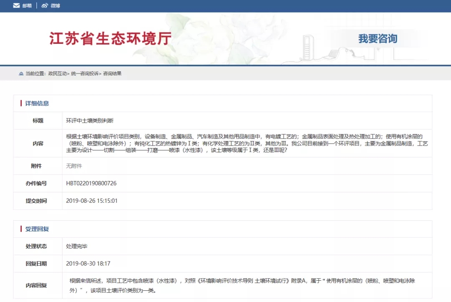Viewport: 451px width, 302px height.
Task: Click the 处理状态 row label
Action: point(36,246)
